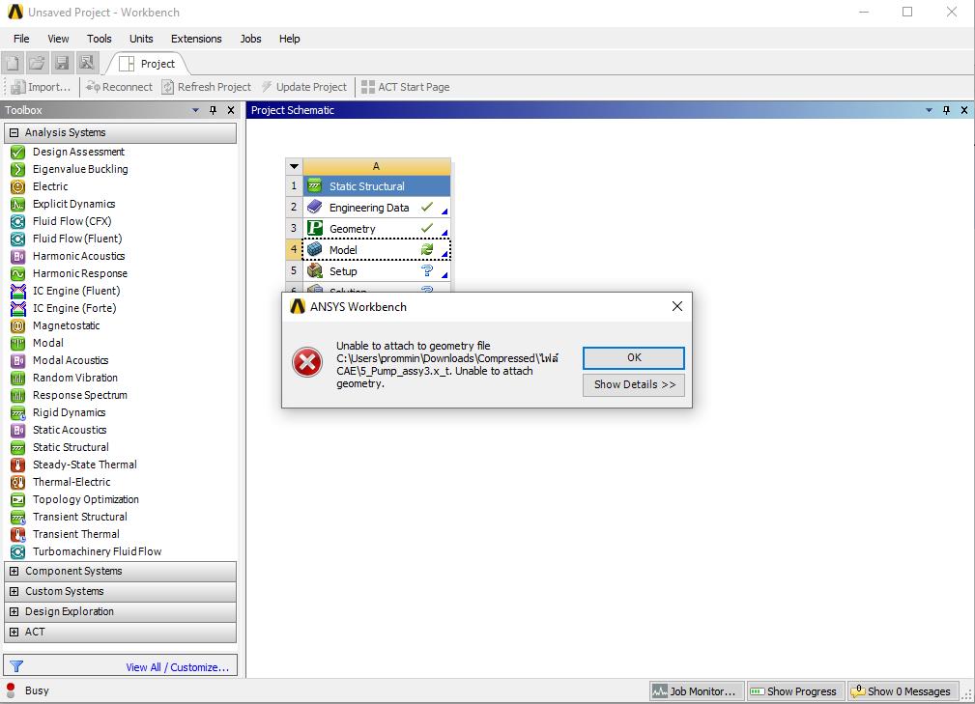Viewport: 975px width, 704px height.
Task: Click the Magnetostatic icon
Action: [x=18, y=325]
